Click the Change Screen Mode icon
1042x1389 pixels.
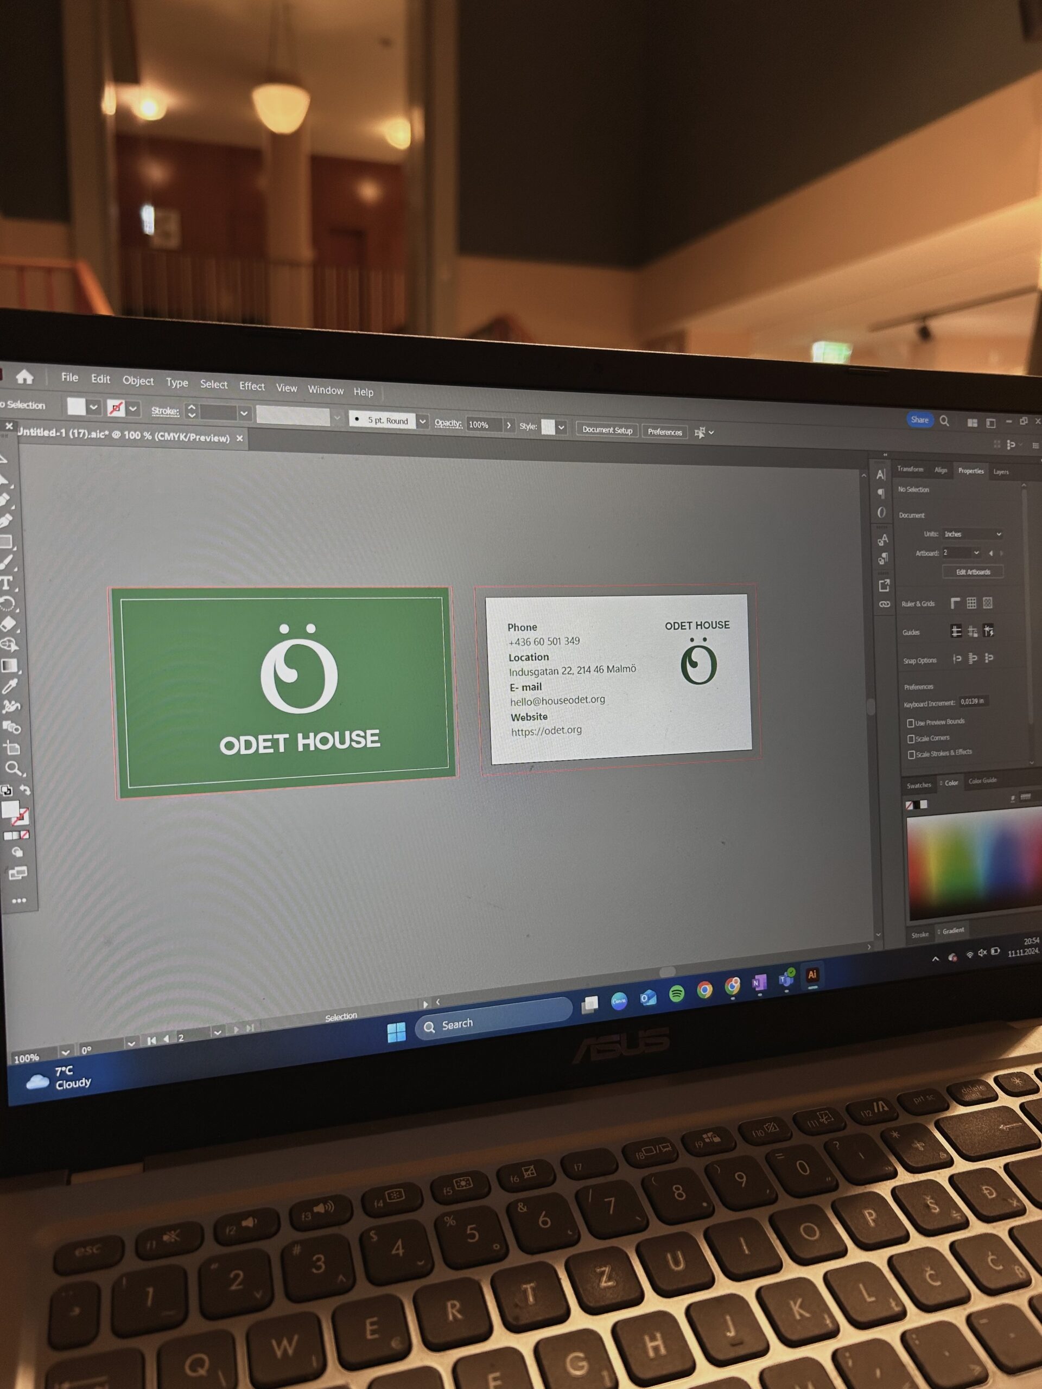click(x=17, y=873)
